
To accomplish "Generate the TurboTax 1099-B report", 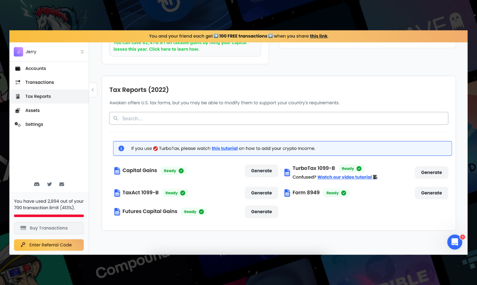I will click(x=432, y=172).
